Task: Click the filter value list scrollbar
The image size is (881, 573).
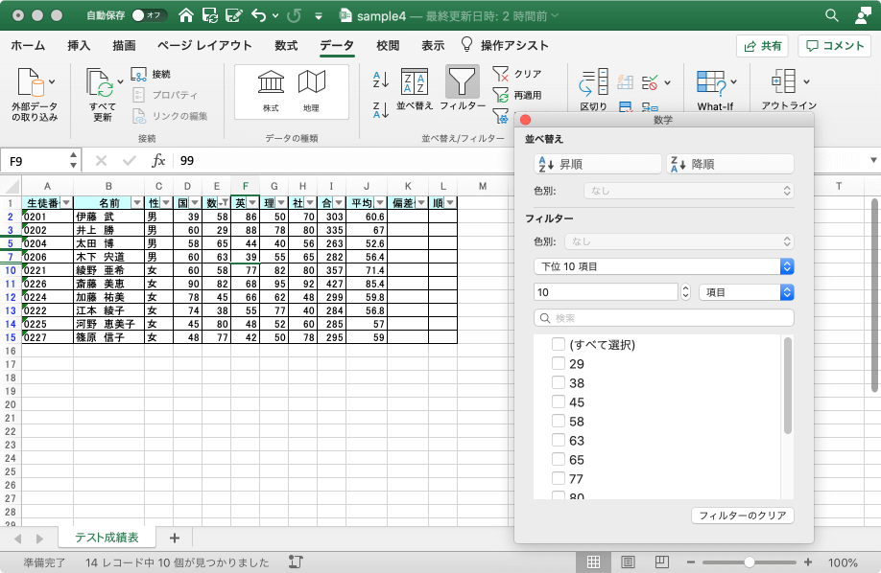Action: pos(787,385)
